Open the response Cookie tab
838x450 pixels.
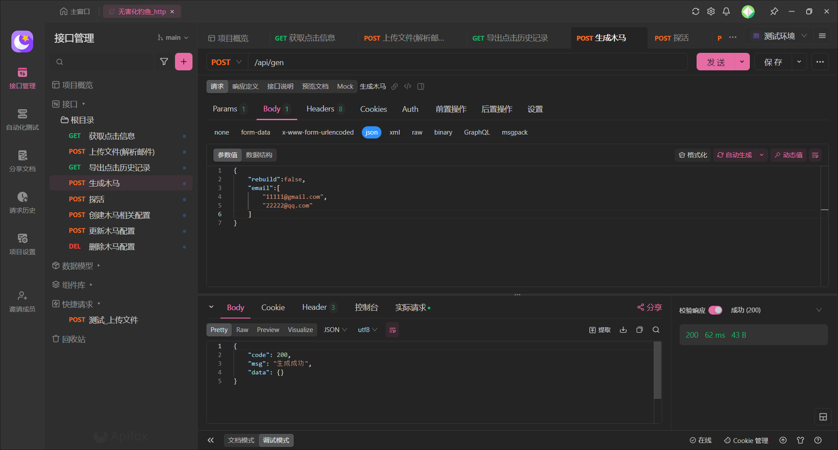273,308
